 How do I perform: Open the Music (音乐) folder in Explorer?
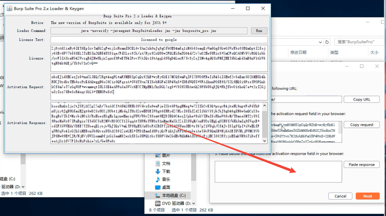tap(166, 180)
